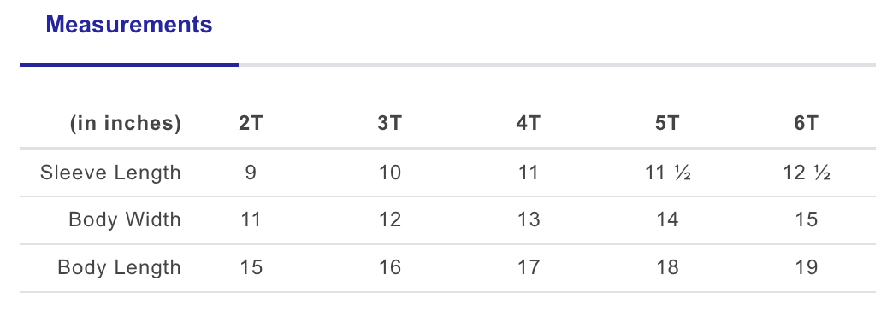
Task: Select the 2T size column header
Action: coord(251,123)
